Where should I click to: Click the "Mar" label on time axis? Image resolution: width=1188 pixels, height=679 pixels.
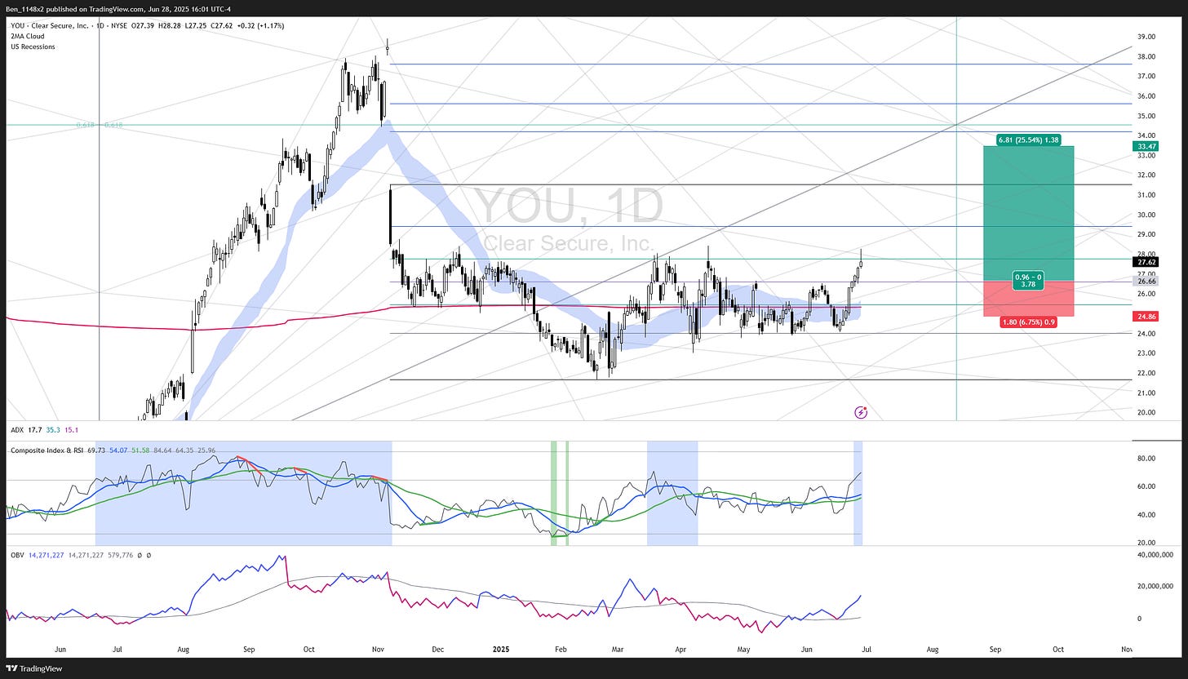point(618,650)
